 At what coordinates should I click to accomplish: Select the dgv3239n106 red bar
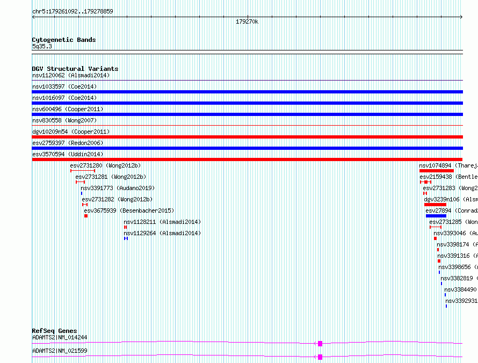[435, 205]
